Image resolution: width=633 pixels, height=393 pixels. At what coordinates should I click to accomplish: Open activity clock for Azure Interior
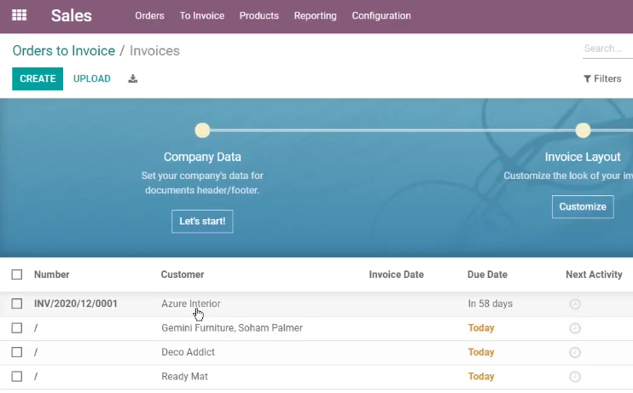pos(575,303)
